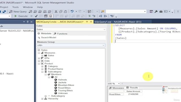The width and height of the screenshot is (181, 102).
Task: Open the Tools menu
Action: [x=16, y=7]
